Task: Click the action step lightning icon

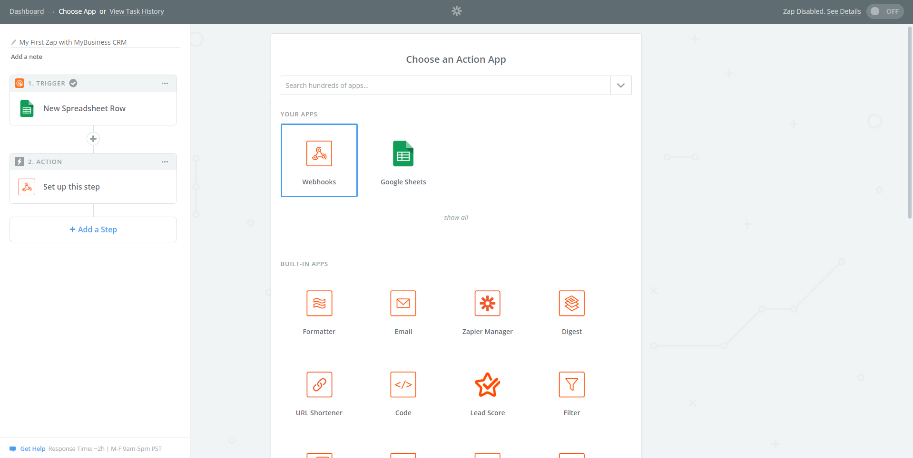Action: click(x=20, y=162)
